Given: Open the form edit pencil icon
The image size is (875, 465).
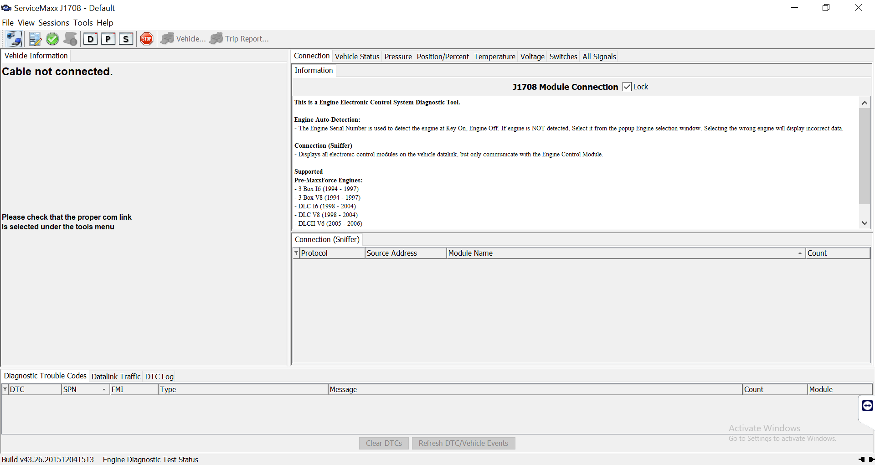Looking at the screenshot, I should [x=35, y=39].
